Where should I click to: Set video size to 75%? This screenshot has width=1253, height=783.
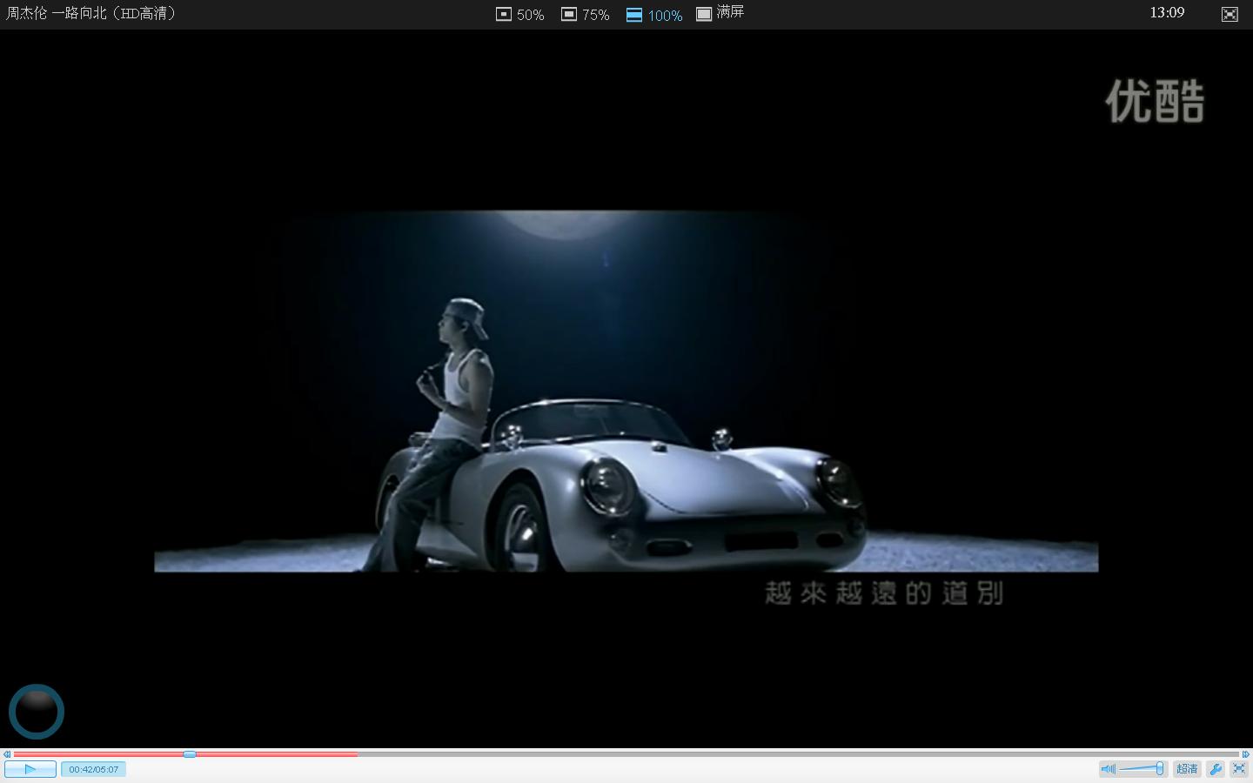(585, 15)
